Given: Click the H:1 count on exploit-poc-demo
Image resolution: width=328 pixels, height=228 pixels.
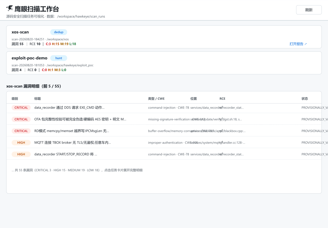Looking at the screenshot, I should pyautogui.click(x=50, y=70).
